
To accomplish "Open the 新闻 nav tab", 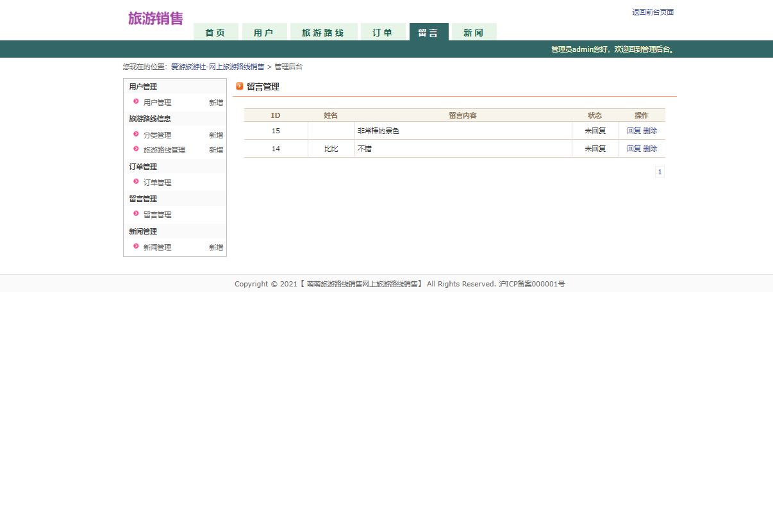I will coord(474,31).
